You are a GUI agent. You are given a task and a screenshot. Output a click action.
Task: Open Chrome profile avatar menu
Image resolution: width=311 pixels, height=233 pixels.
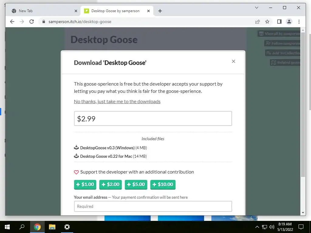[x=289, y=22]
